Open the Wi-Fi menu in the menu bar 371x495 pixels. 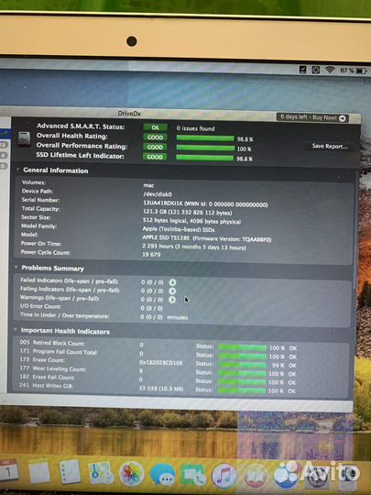(330, 70)
